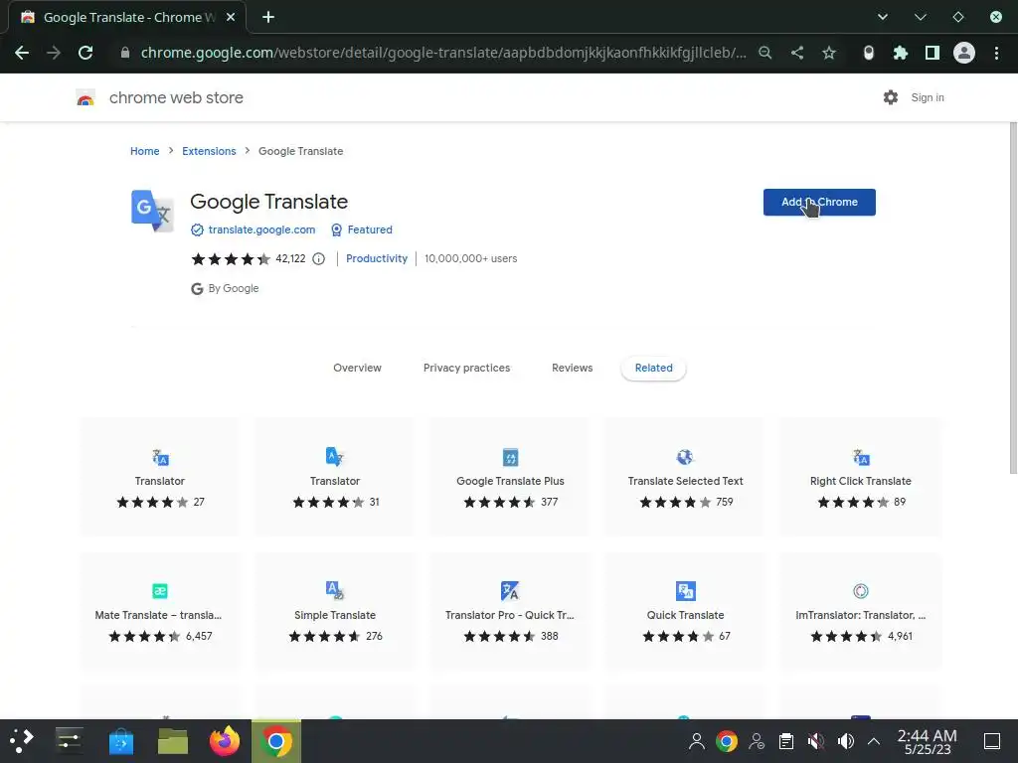Image resolution: width=1018 pixels, height=763 pixels.
Task: Toggle the Chrome side panel
Action: click(933, 53)
